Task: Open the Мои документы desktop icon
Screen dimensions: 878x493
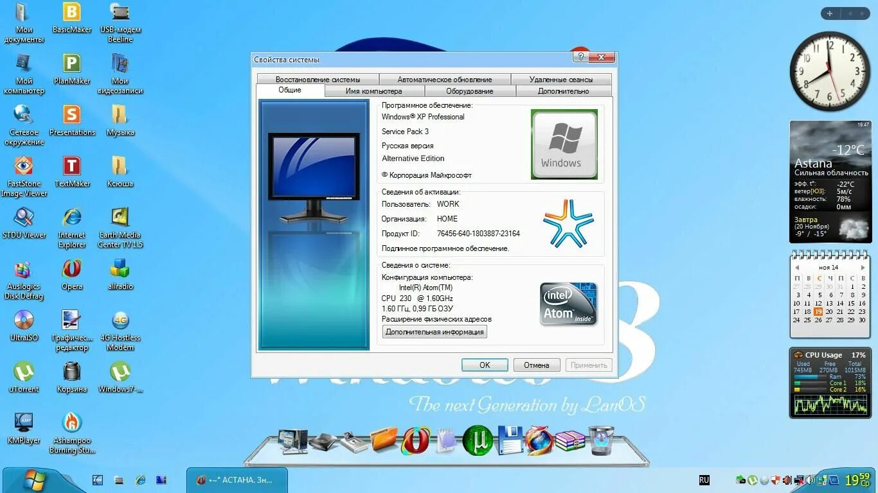Action: [x=24, y=22]
